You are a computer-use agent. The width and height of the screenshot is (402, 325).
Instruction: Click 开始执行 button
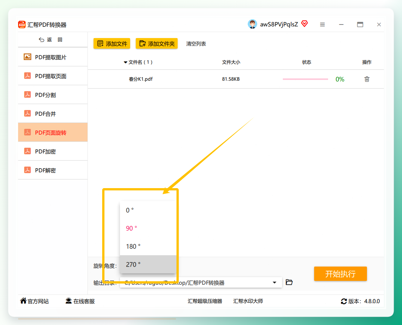click(341, 274)
